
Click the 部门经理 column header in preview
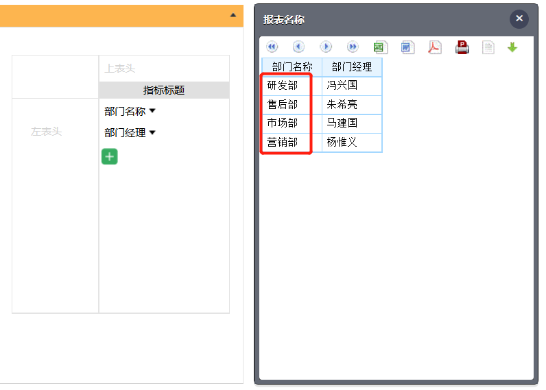pyautogui.click(x=352, y=67)
